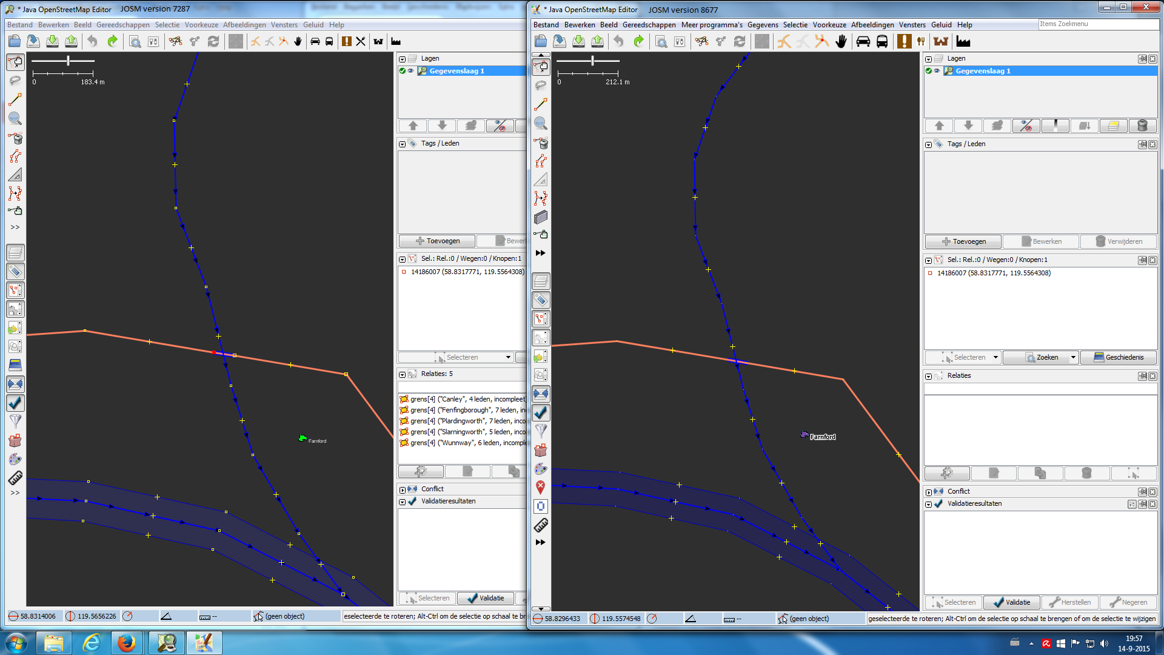The height and width of the screenshot is (655, 1164).
Task: Toggle visibility eye of right Gegevenslaag 1
Action: [937, 71]
